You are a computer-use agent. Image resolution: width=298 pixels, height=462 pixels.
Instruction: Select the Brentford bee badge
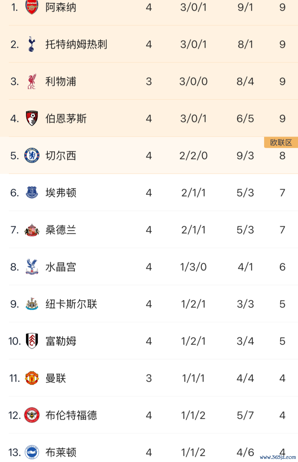(x=32, y=415)
